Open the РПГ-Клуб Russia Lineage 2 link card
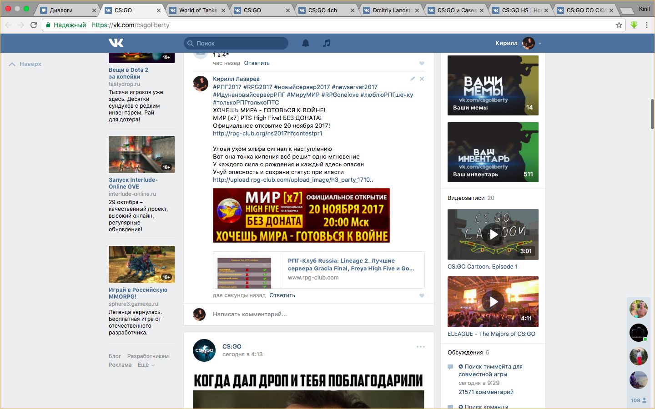 [318, 270]
